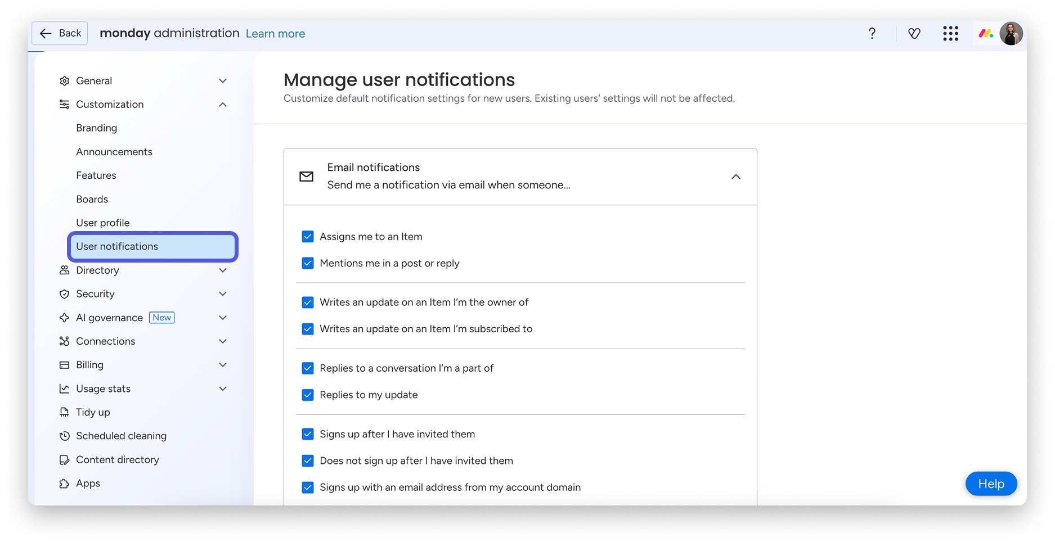Click the General gear icon
The width and height of the screenshot is (1055, 542).
(x=65, y=81)
